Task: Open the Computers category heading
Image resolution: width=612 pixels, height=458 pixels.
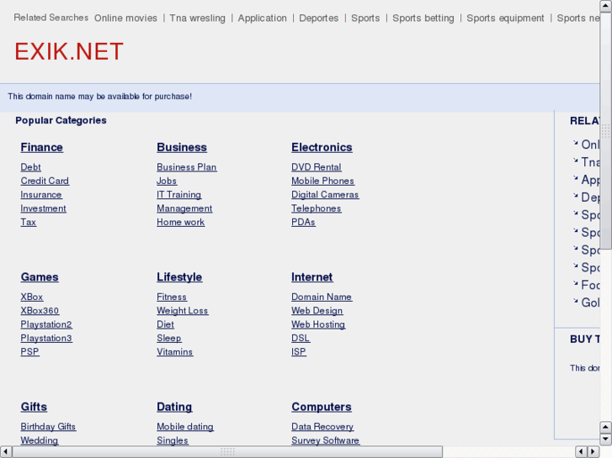Action: tap(322, 407)
